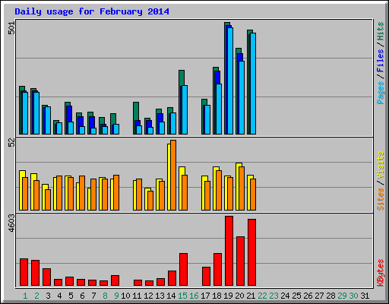This screenshot has width=389, height=304.
Task: Click day 14 on the x-axis
Action: tap(171, 296)
